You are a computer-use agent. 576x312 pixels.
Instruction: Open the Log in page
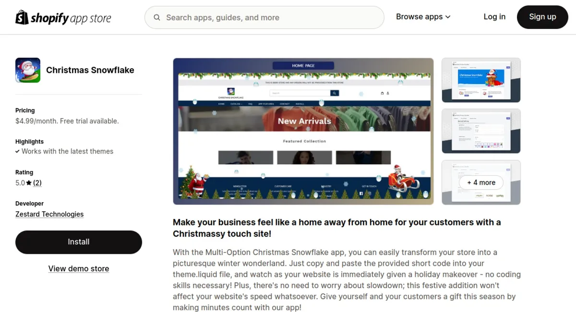494,17
